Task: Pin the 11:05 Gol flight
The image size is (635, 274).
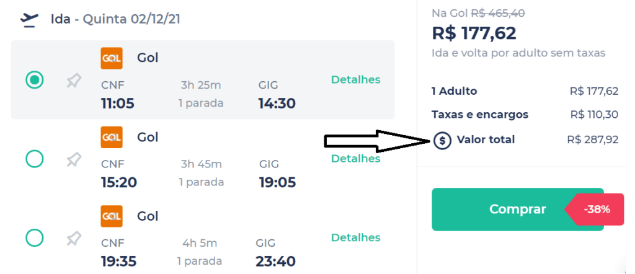Action: [x=74, y=81]
